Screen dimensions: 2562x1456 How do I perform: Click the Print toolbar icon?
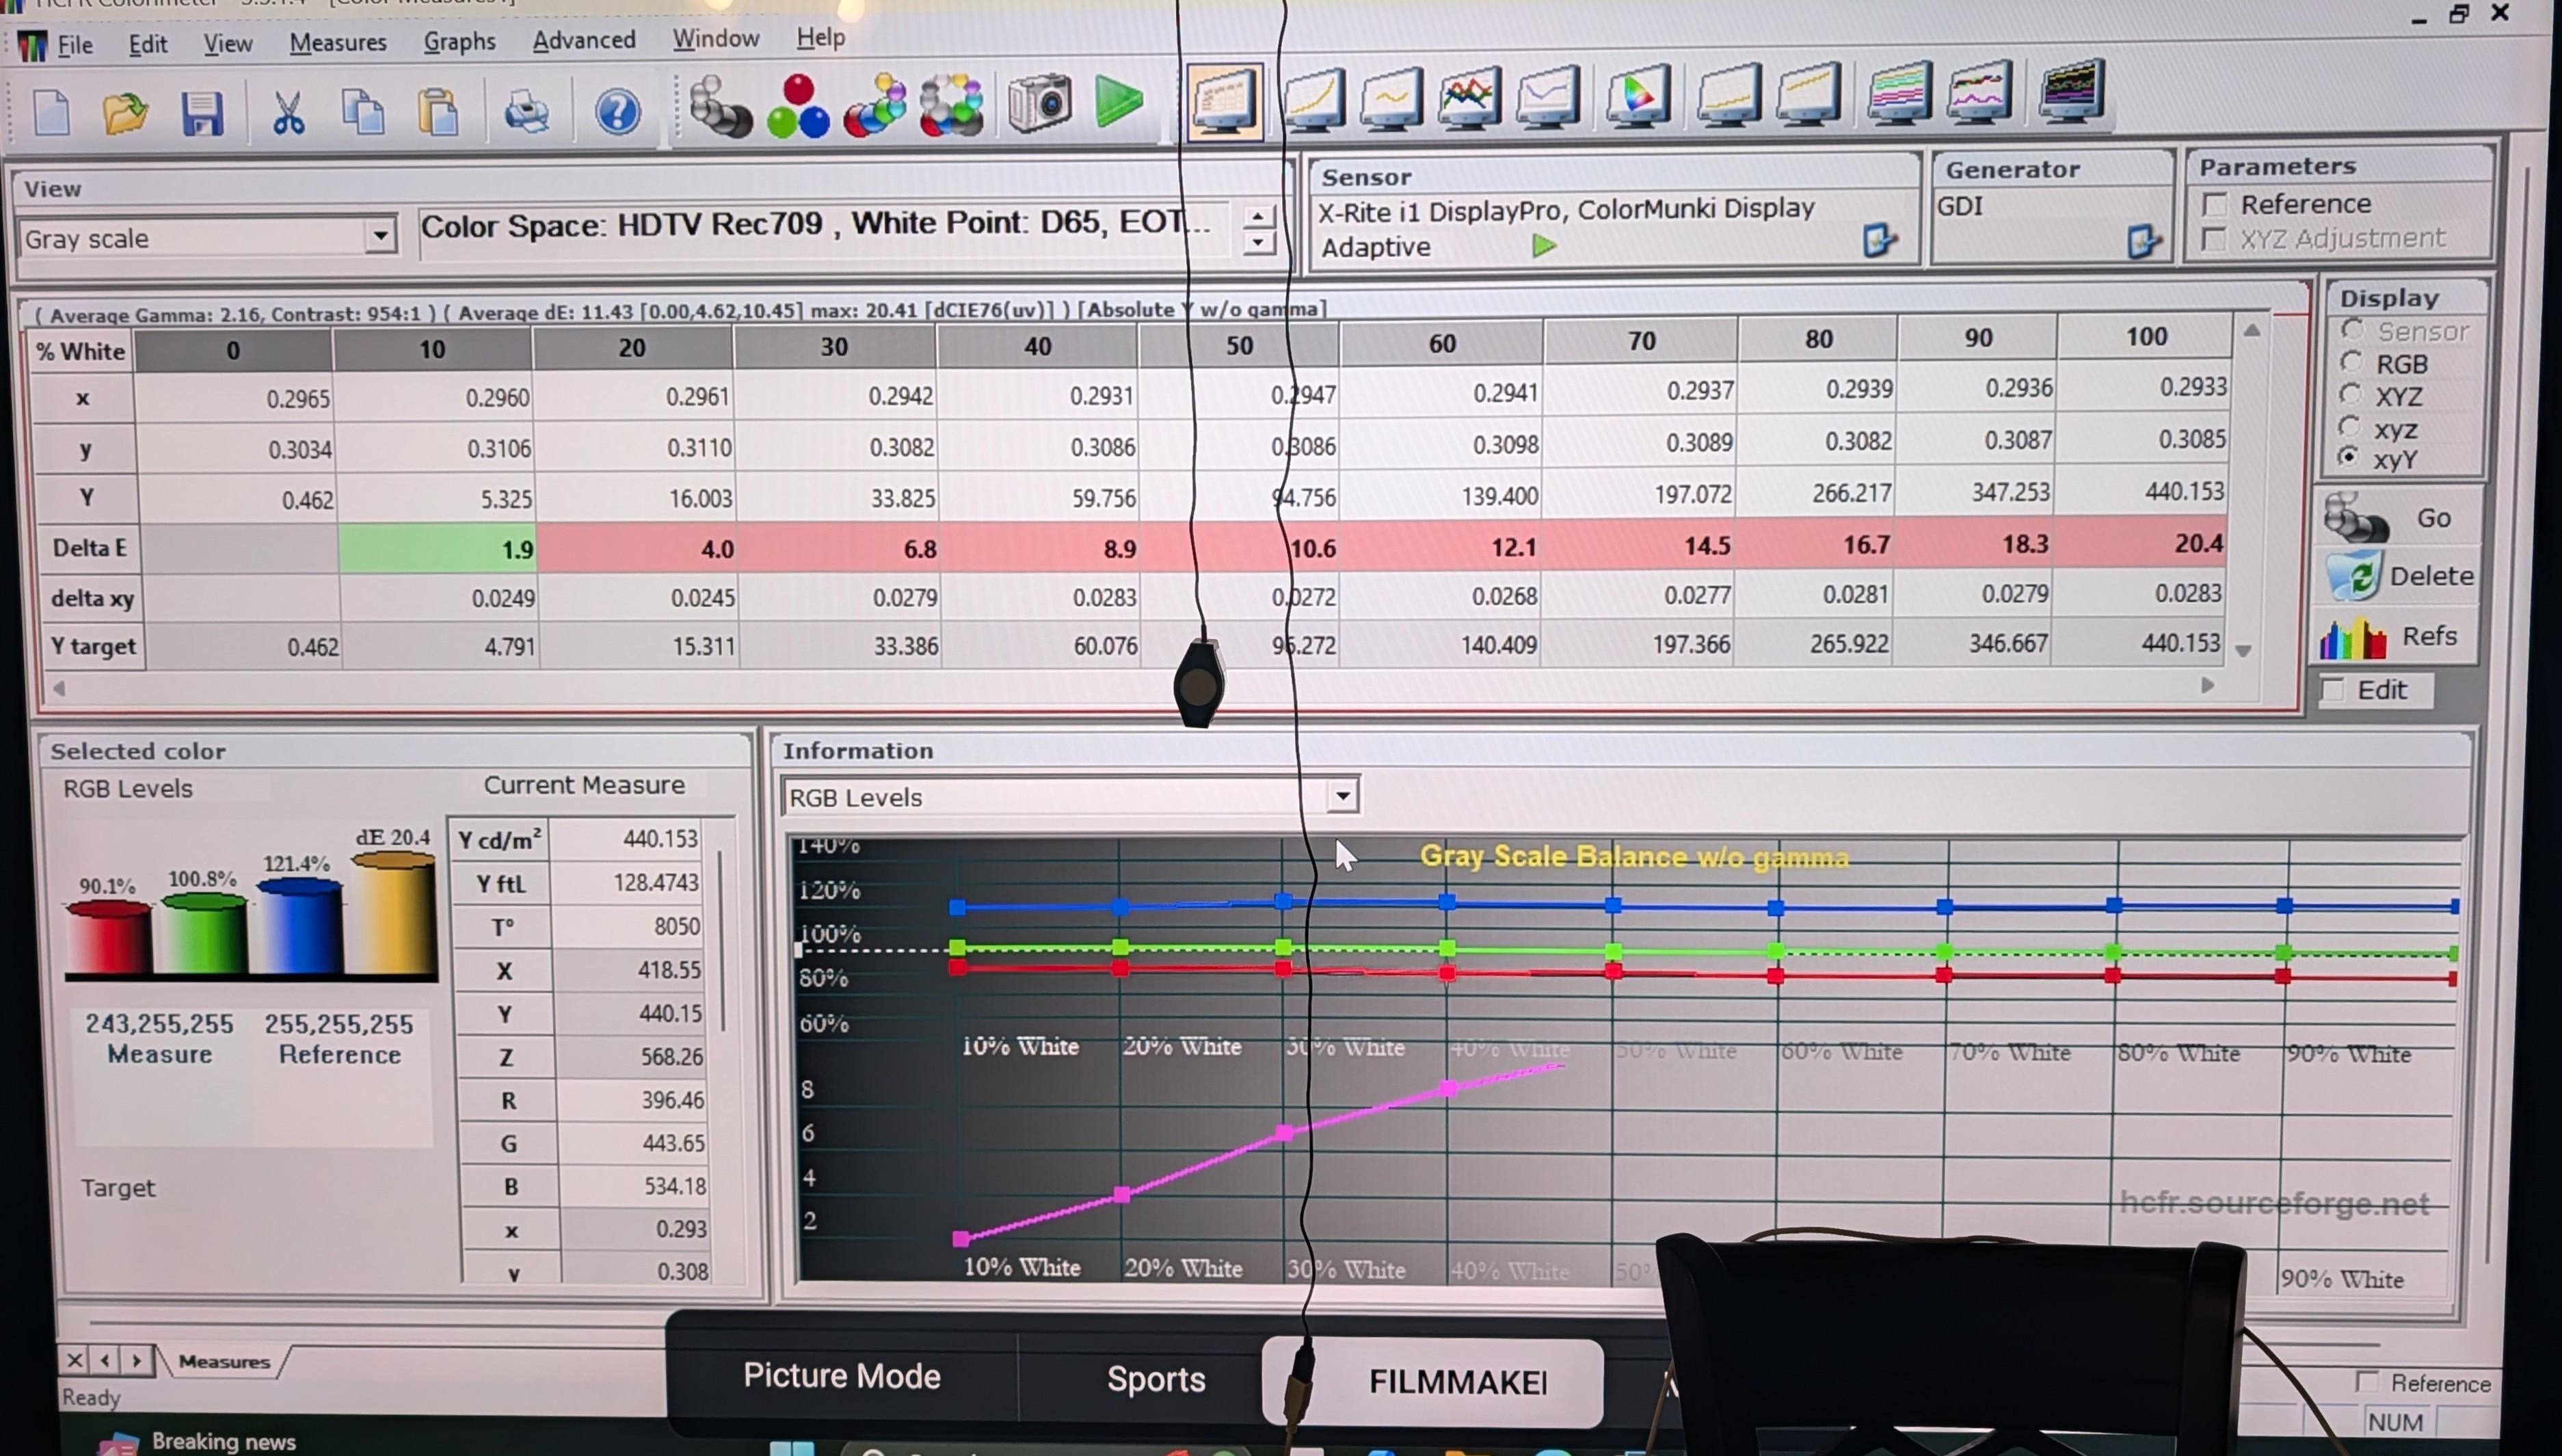(526, 111)
